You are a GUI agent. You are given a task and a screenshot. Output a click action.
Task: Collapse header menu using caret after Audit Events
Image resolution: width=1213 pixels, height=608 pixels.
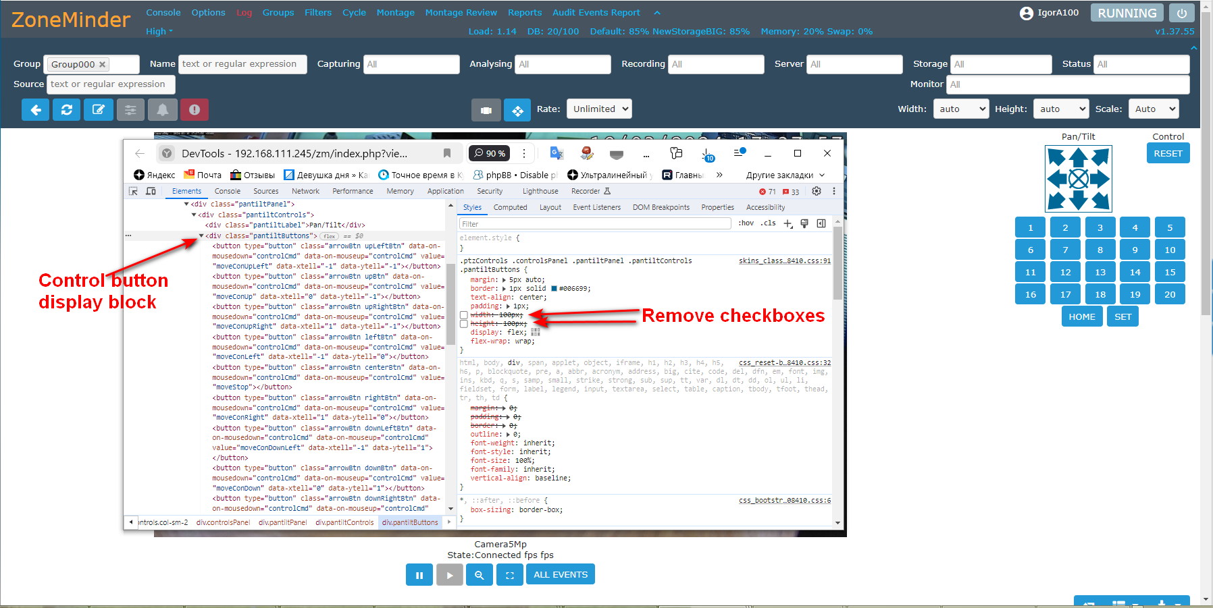(x=657, y=13)
